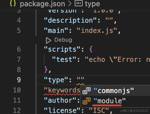This screenshot has height=114, width=150.
Task: Open the package.json breadcrumb
Action: tap(42, 4)
